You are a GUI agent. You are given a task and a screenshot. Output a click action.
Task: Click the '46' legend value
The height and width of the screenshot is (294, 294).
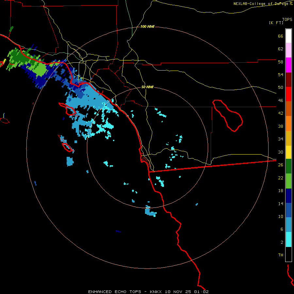[x=281, y=101]
